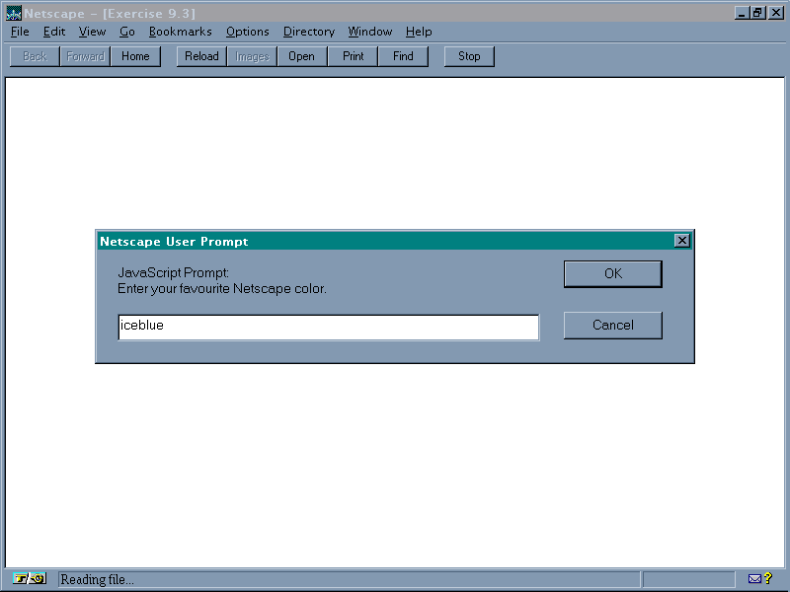The height and width of the screenshot is (592, 790).
Task: Close the Netscape User Prompt dialog
Action: coord(681,241)
